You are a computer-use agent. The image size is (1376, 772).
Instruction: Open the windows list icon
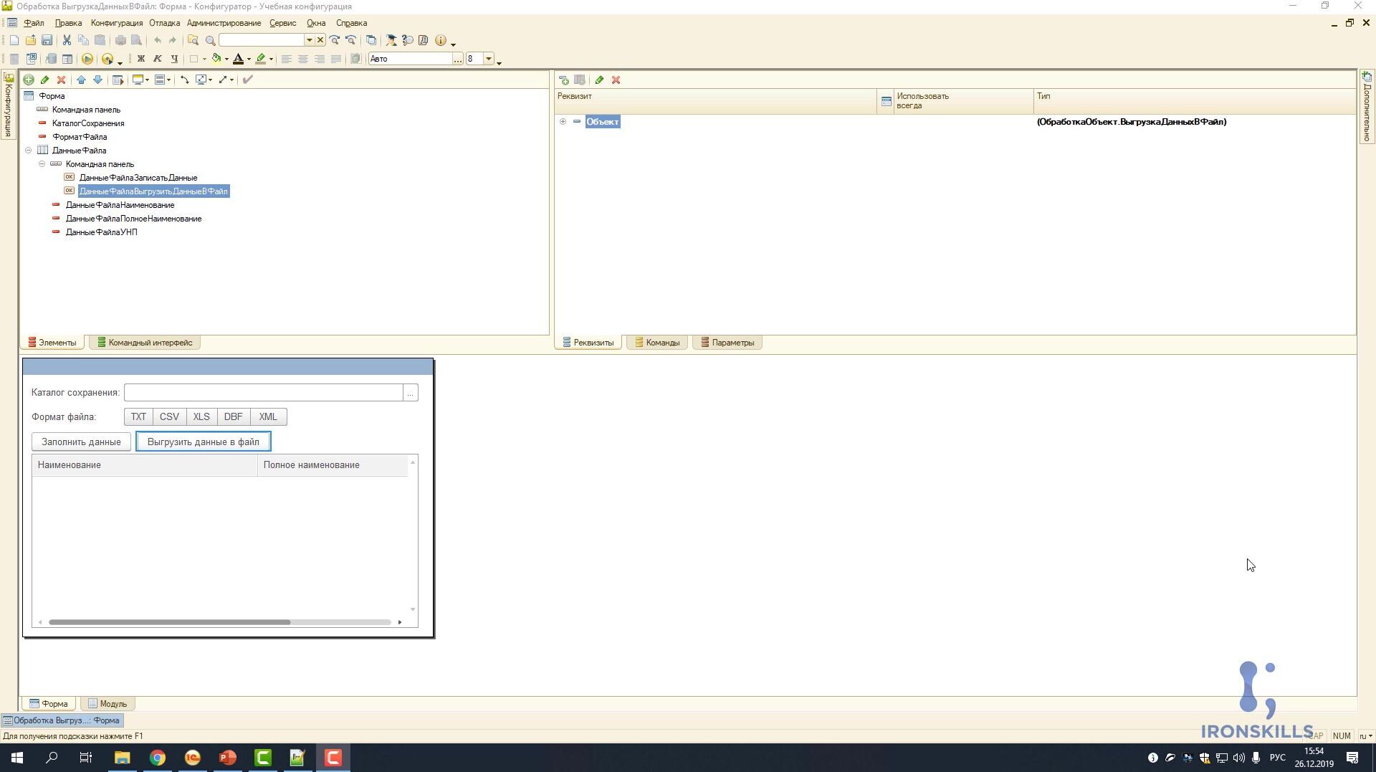tap(371, 40)
